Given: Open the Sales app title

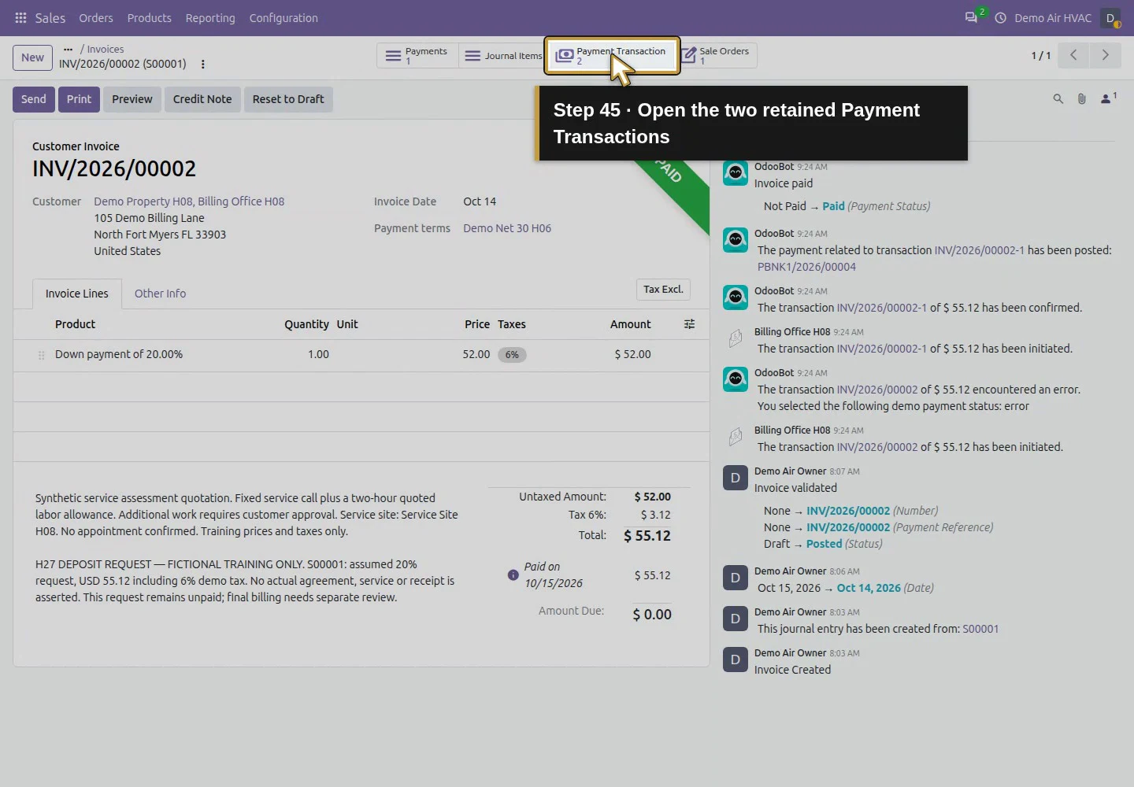Looking at the screenshot, I should pyautogui.click(x=50, y=17).
